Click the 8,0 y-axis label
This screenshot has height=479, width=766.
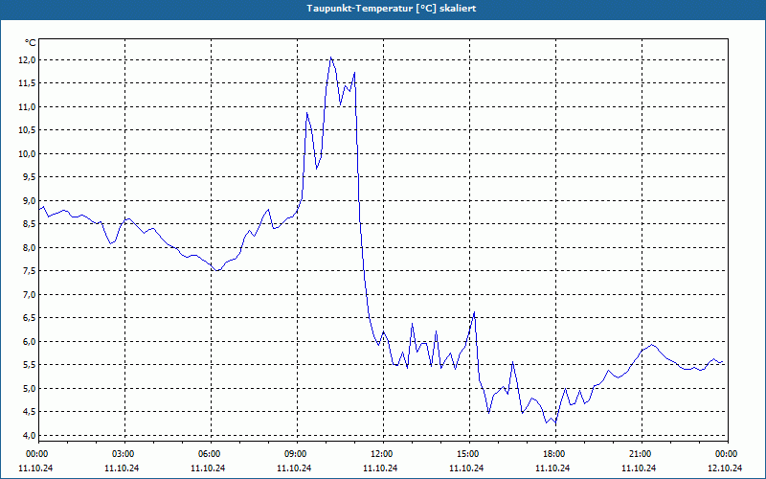click(29, 247)
